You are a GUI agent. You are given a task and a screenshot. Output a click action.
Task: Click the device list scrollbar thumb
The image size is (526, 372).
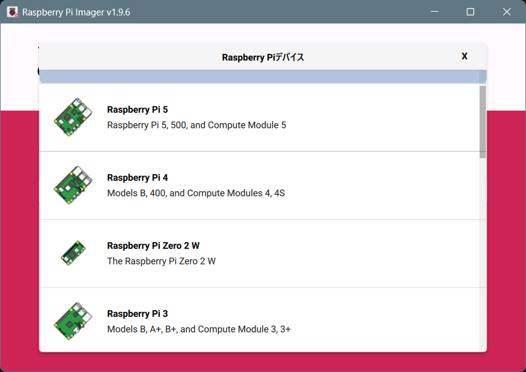[x=483, y=122]
